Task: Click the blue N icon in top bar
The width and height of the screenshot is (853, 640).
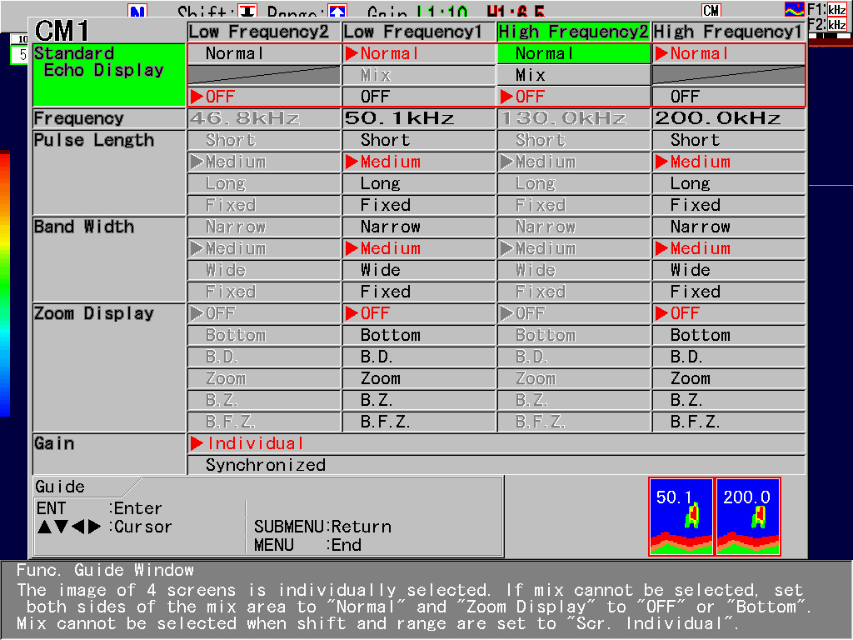Action: [137, 12]
